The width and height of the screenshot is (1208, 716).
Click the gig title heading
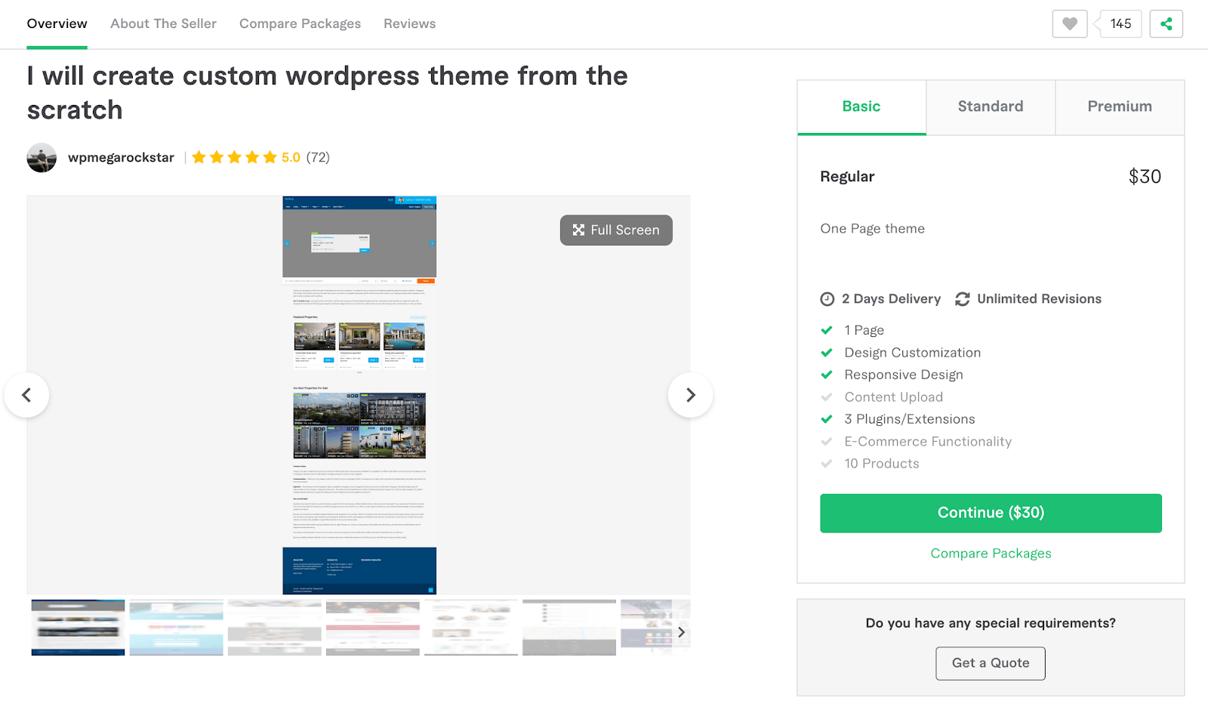327,93
